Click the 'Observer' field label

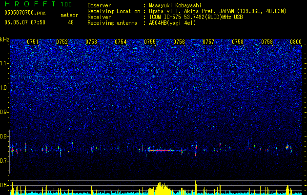99,5
